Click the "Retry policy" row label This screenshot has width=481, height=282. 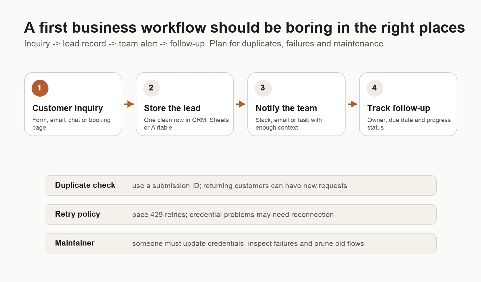coord(78,214)
